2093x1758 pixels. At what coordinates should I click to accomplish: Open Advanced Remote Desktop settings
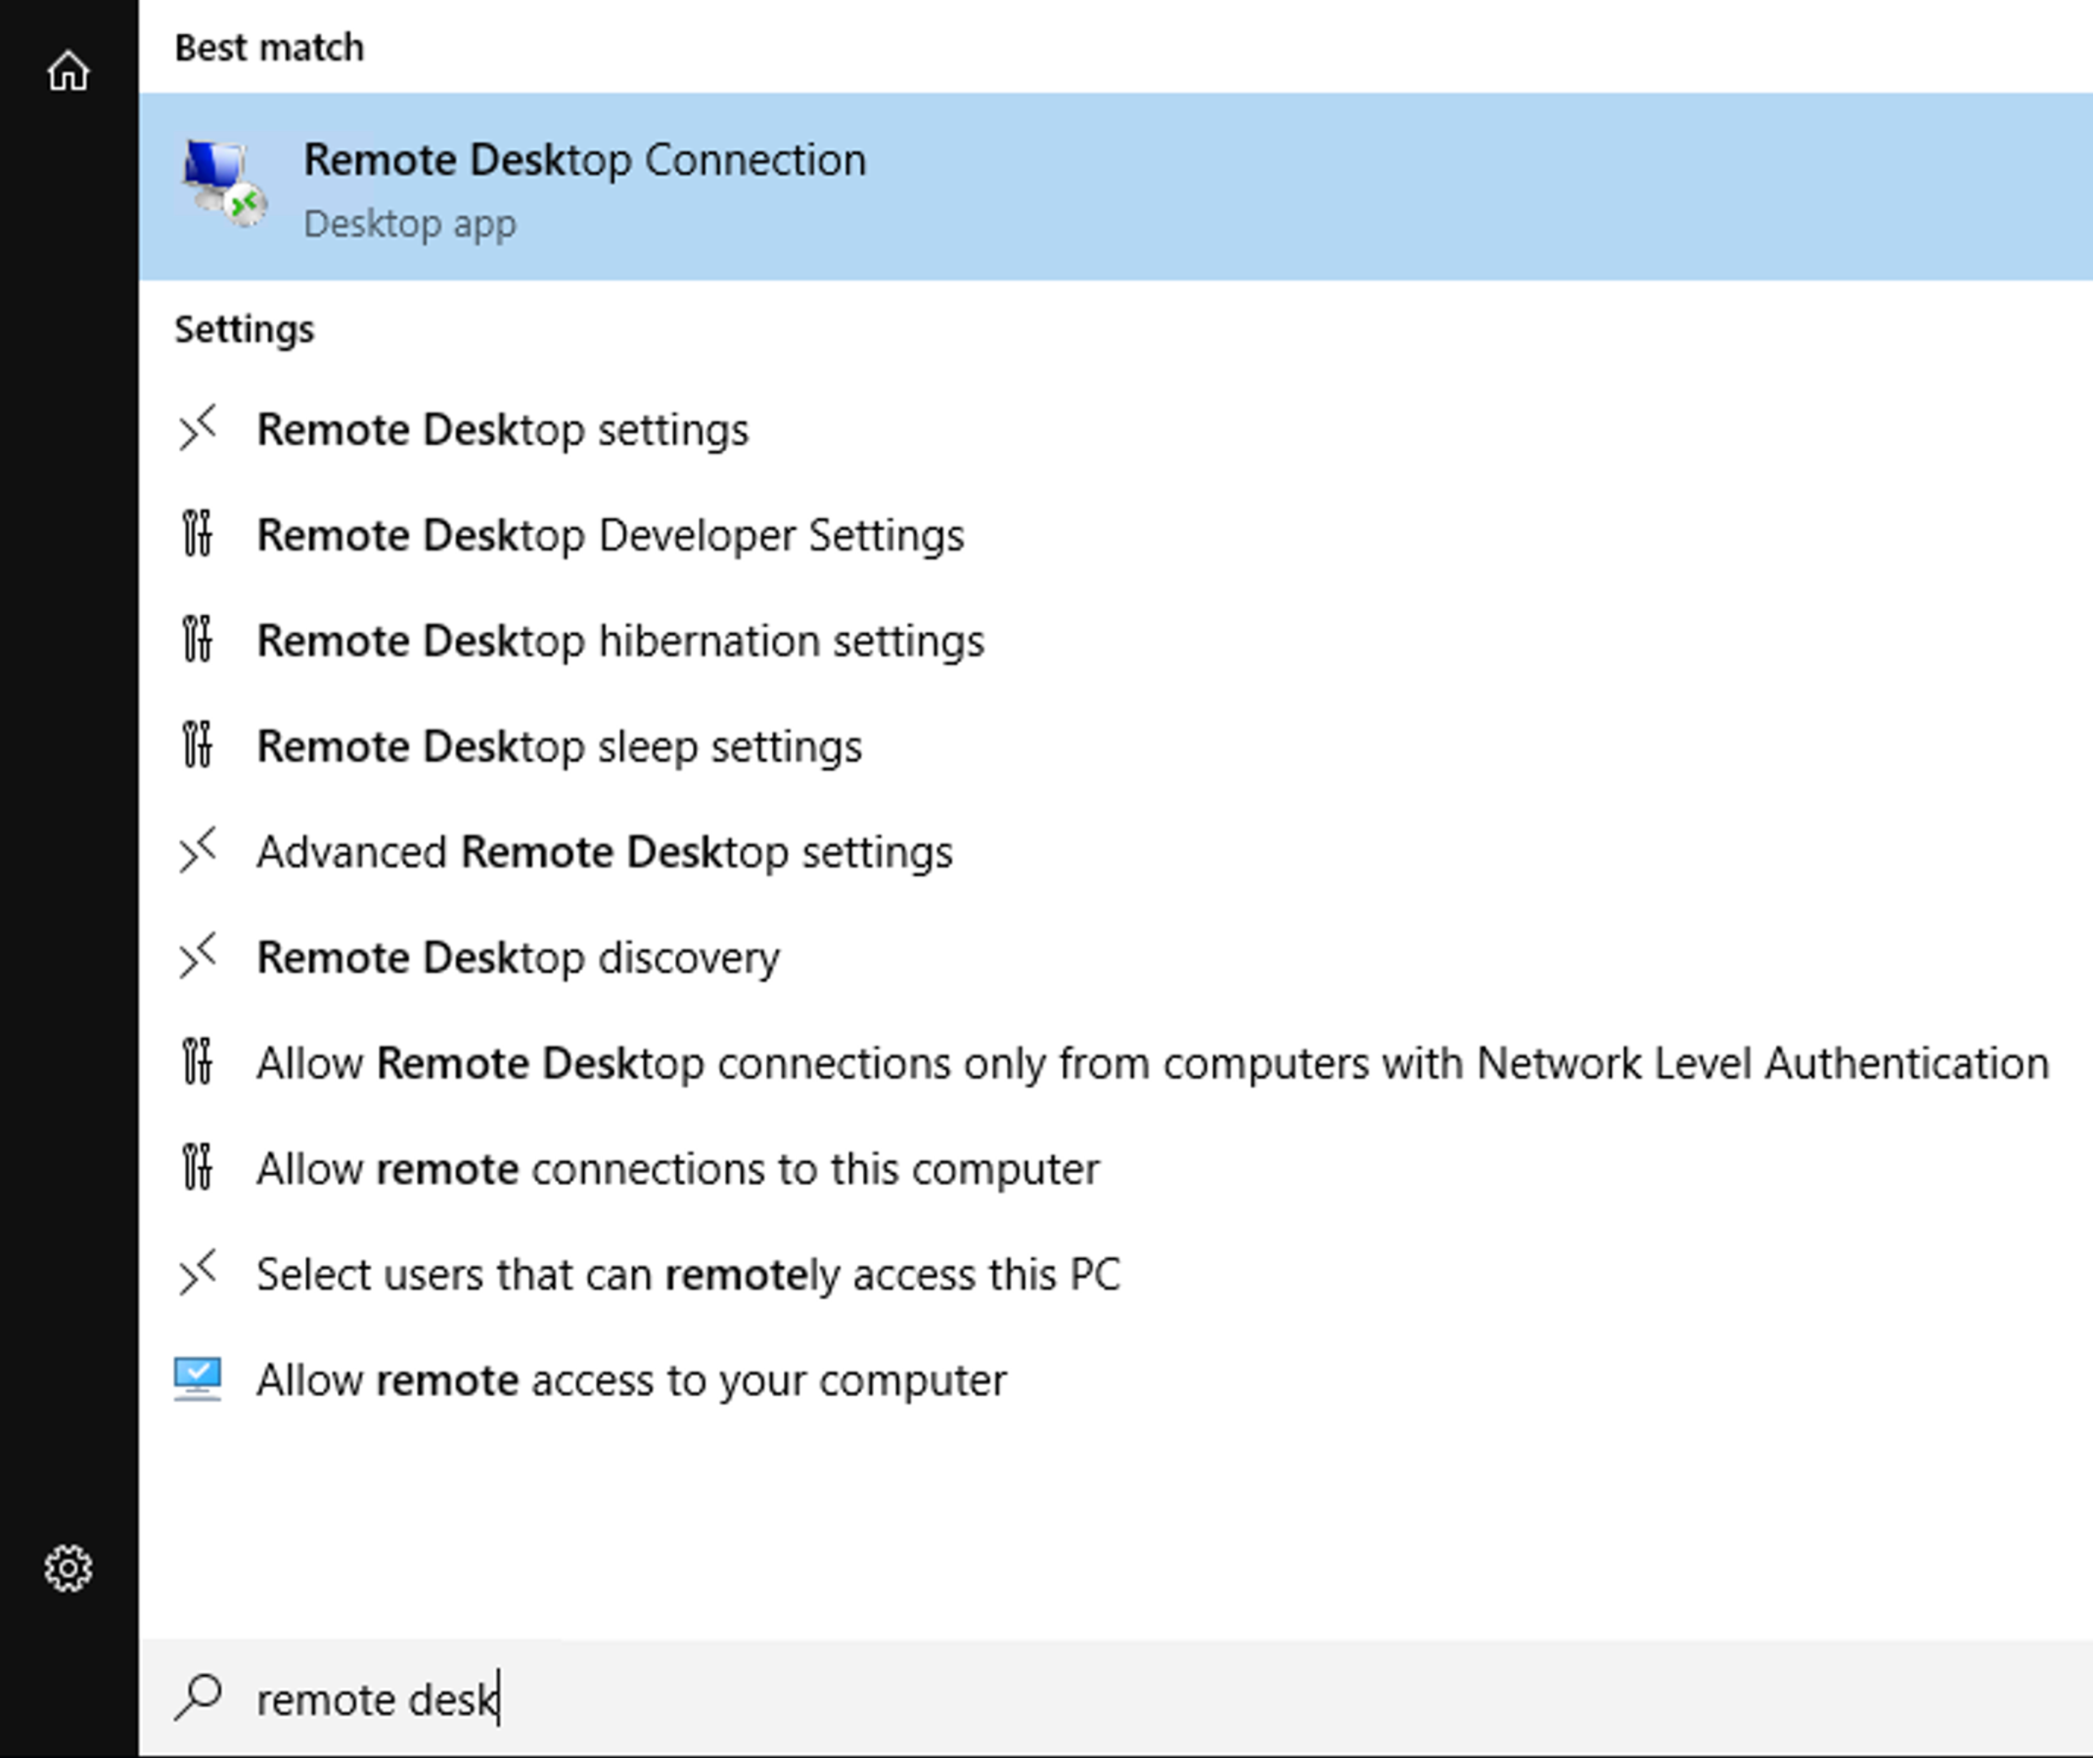coord(604,853)
